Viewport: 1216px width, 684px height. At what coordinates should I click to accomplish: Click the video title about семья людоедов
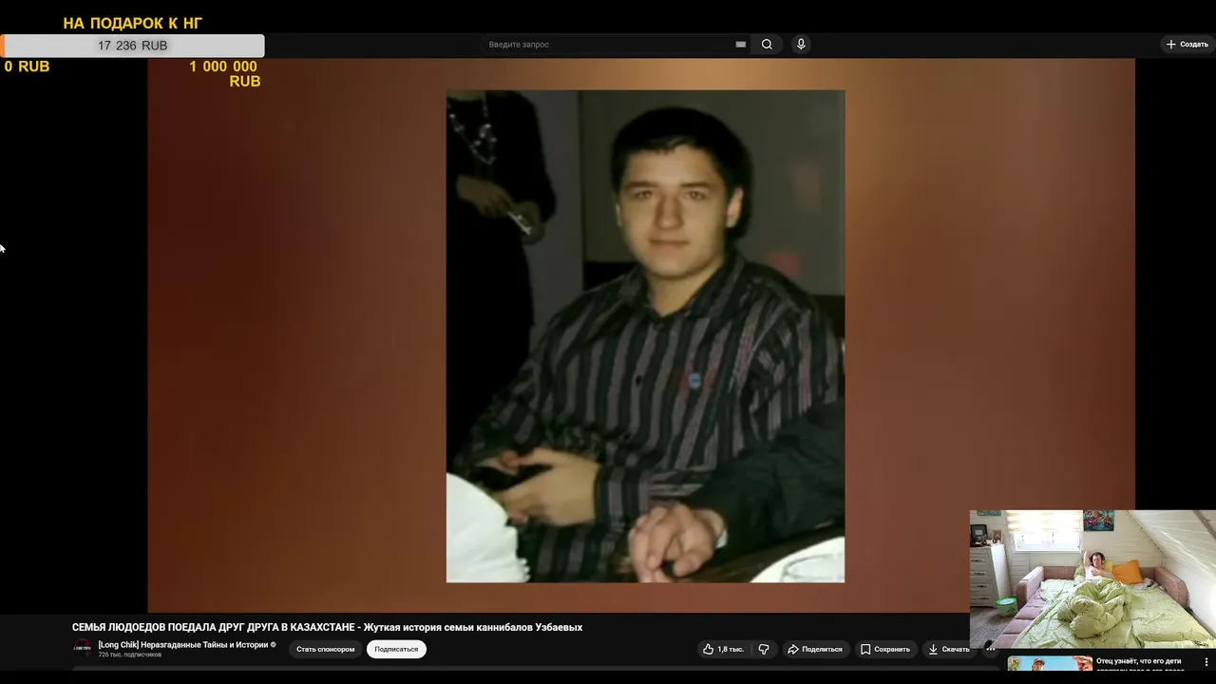coord(327,627)
